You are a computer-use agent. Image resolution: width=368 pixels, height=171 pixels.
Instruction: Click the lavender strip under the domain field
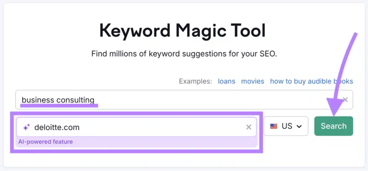(x=136, y=142)
